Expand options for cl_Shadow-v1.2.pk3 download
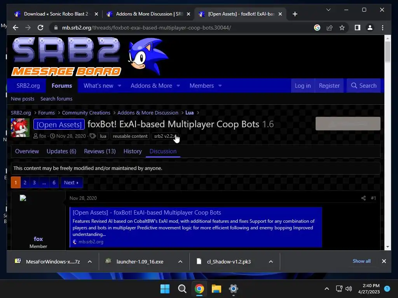 pyautogui.click(x=271, y=262)
